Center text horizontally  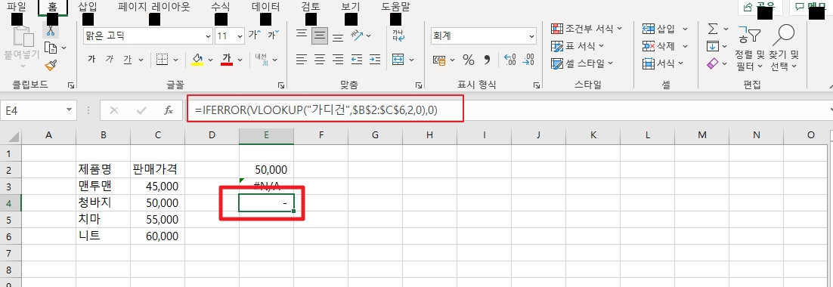click(x=319, y=59)
